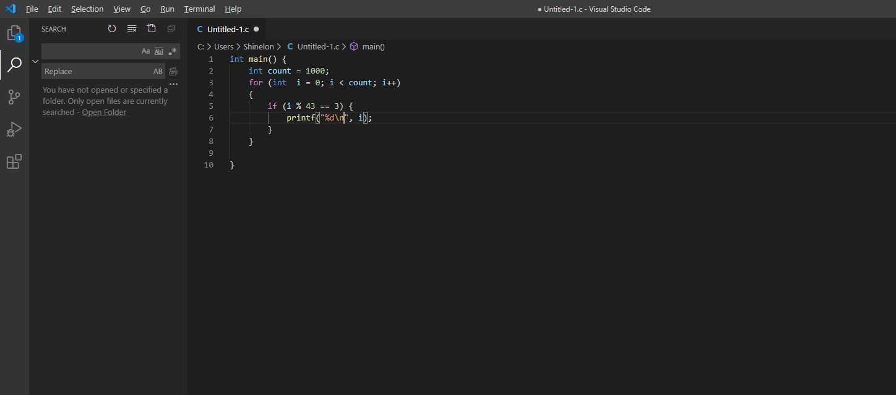Click line number 6 in gutter
The image size is (896, 395).
(x=211, y=118)
